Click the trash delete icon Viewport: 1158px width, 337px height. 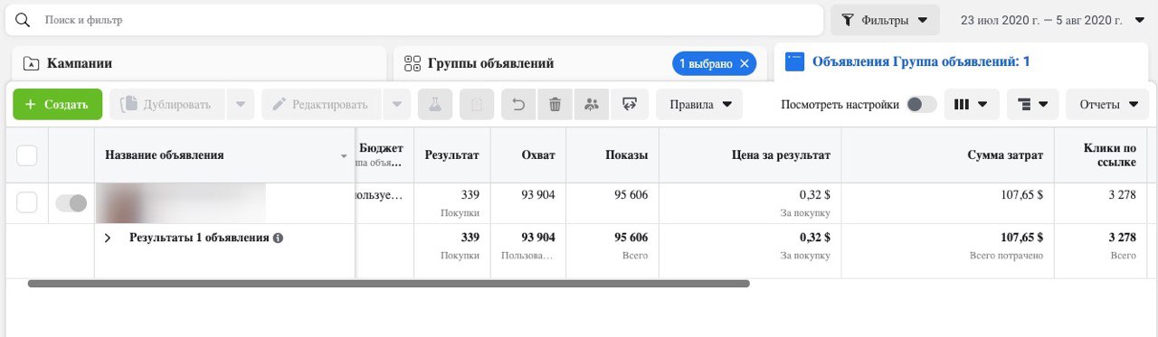point(555,105)
